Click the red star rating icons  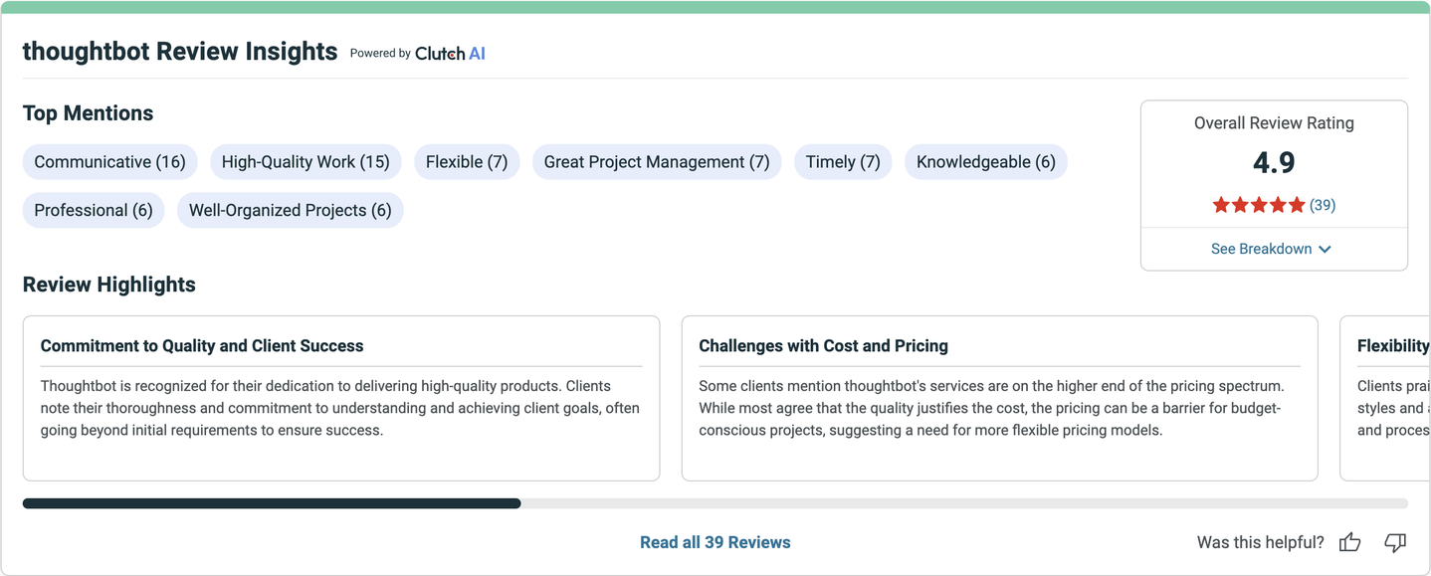pyautogui.click(x=1258, y=205)
